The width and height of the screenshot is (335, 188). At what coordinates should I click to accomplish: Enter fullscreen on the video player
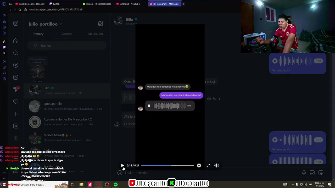click(208, 166)
